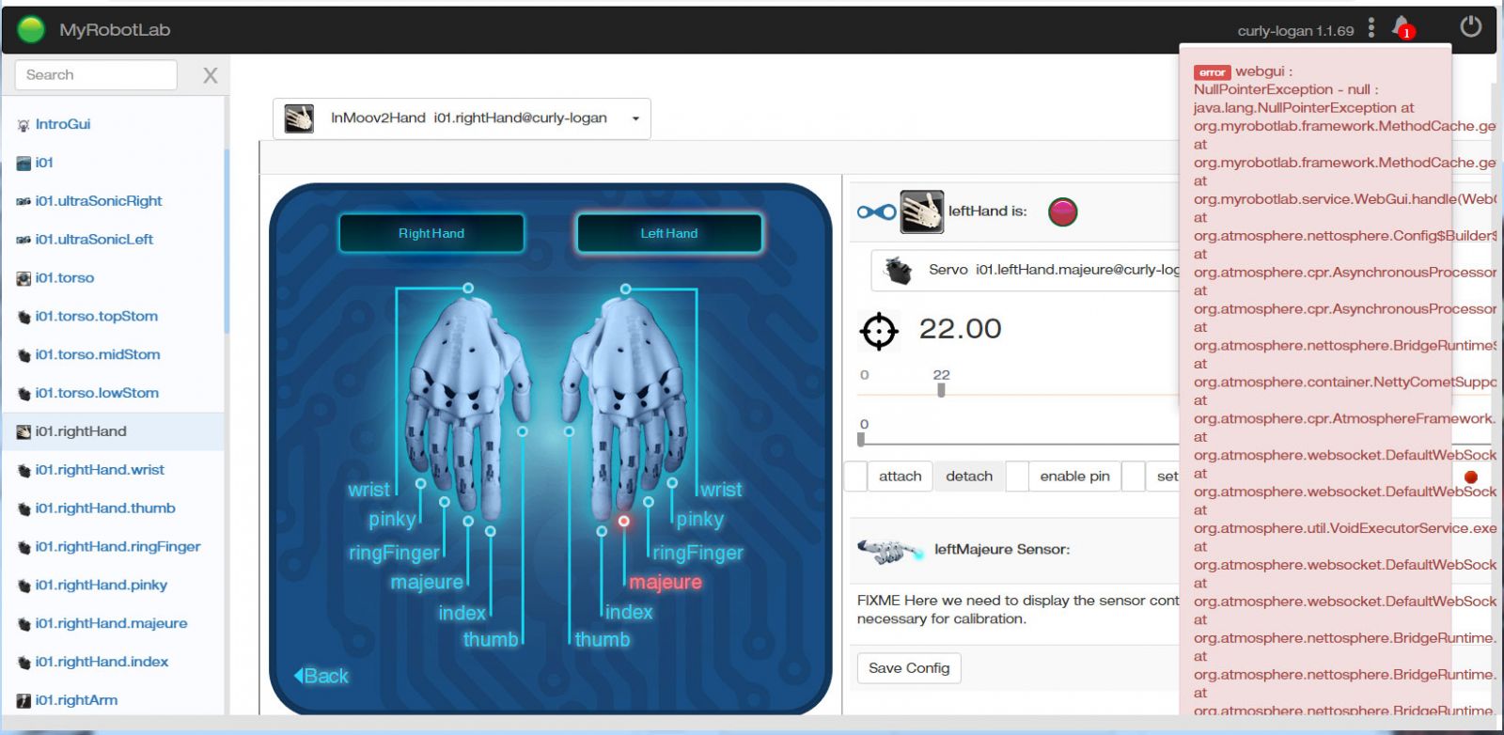1504x735 pixels.
Task: Select the right hand thumb label
Action: [x=491, y=640]
